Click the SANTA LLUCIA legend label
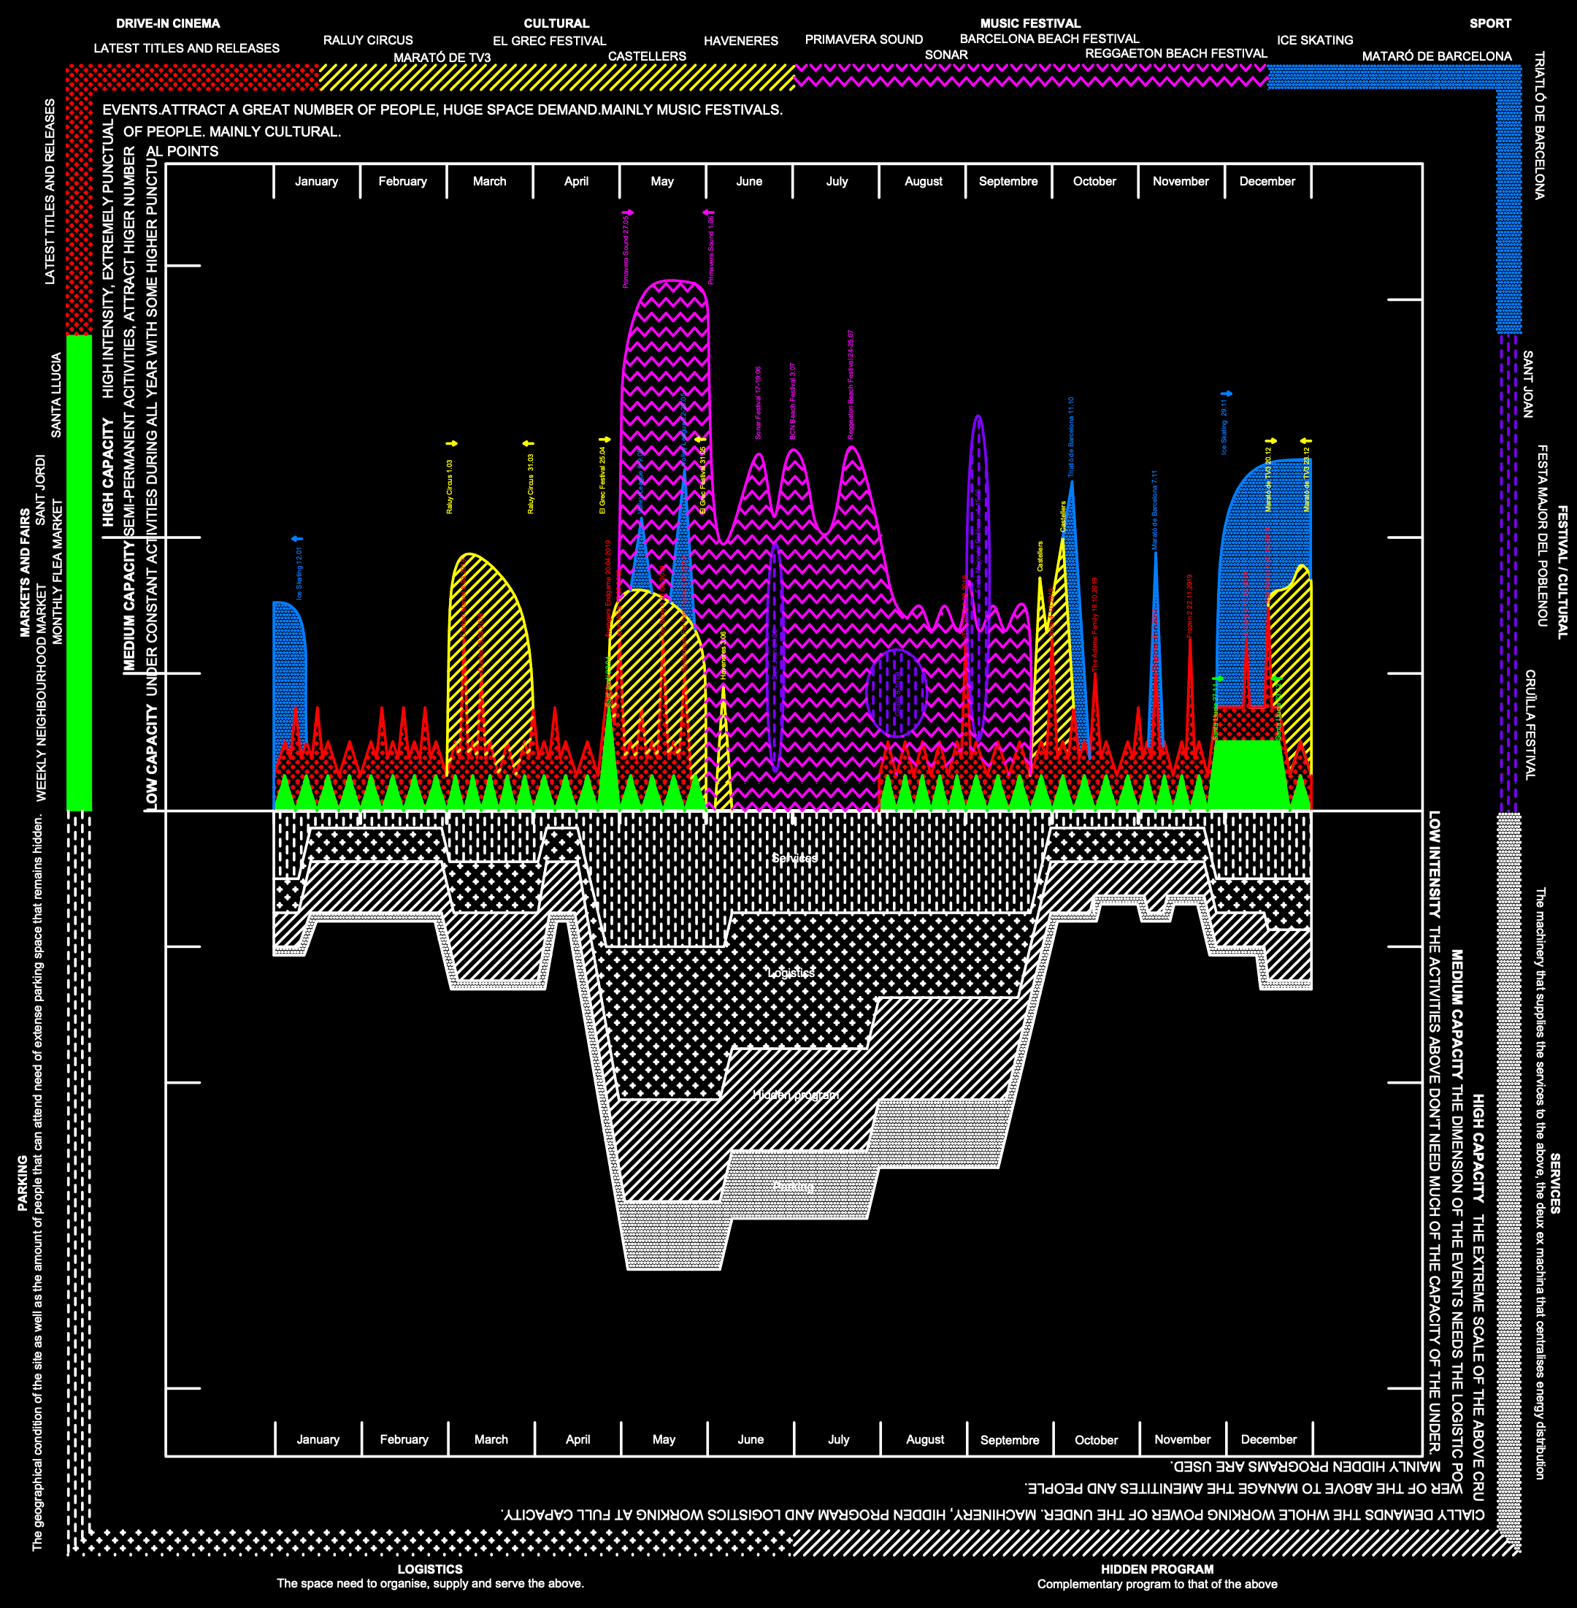 coord(56,395)
